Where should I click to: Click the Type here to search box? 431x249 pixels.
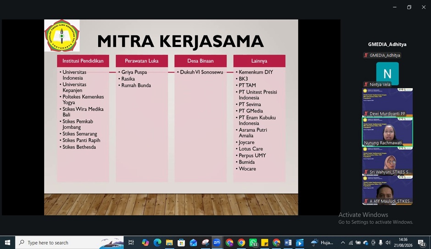point(70,243)
